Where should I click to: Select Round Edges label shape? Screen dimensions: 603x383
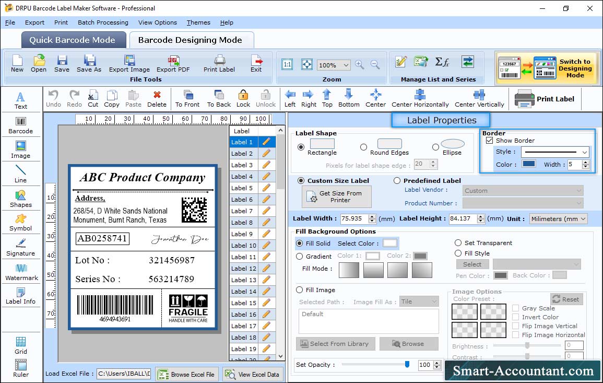[x=363, y=147]
